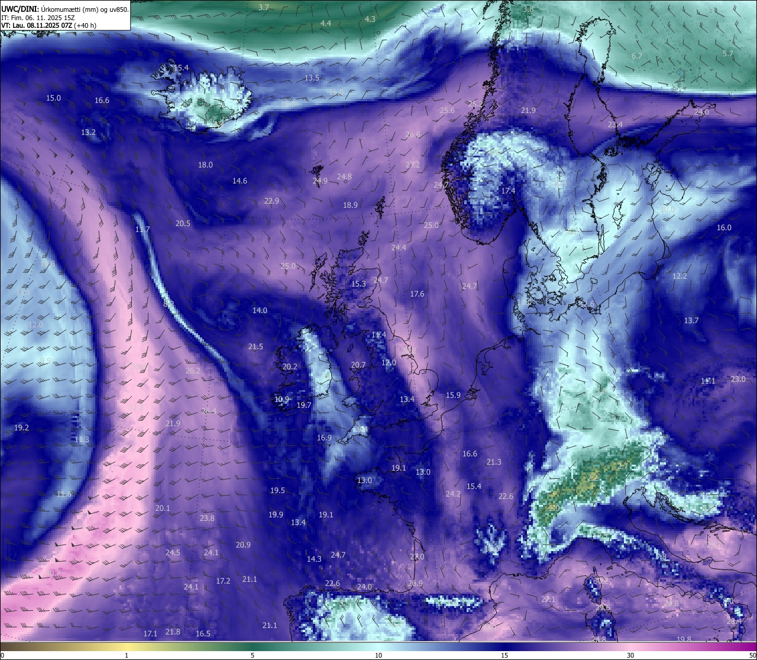Click the 'VT: Lau. 08.11.2025 07Z (+40 h)' line
Image resolution: width=757 pixels, height=660 pixels.
49,25
